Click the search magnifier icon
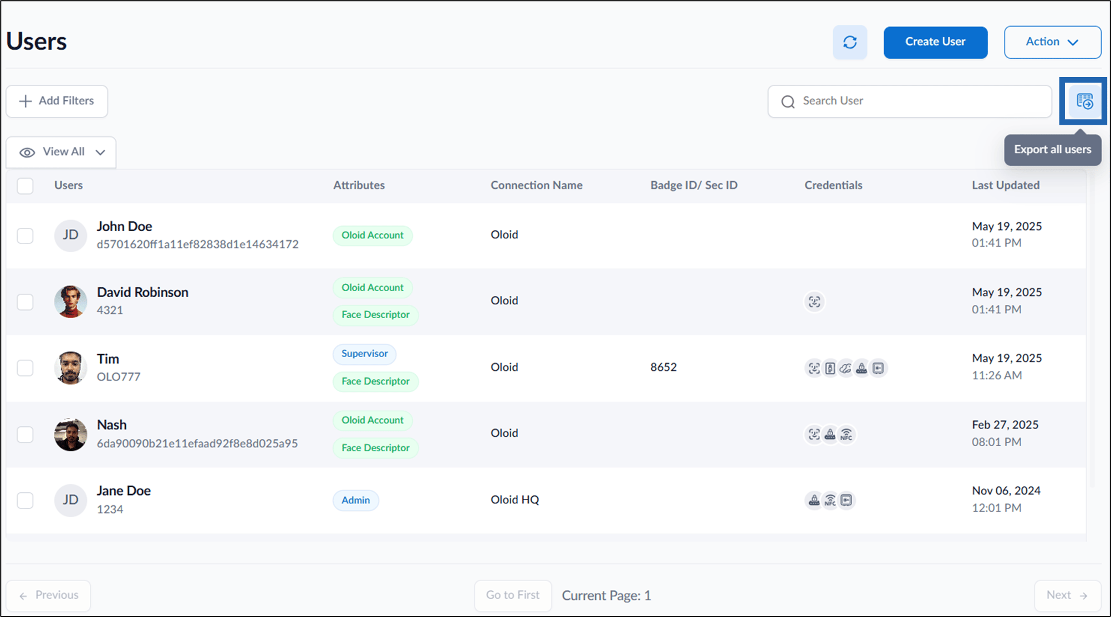Image resolution: width=1111 pixels, height=617 pixels. pos(788,101)
